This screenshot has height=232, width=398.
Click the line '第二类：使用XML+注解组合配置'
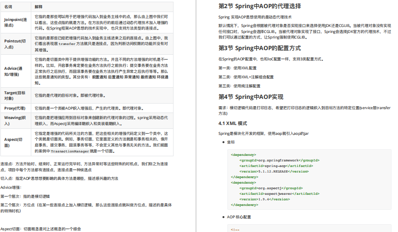[x=246, y=77]
